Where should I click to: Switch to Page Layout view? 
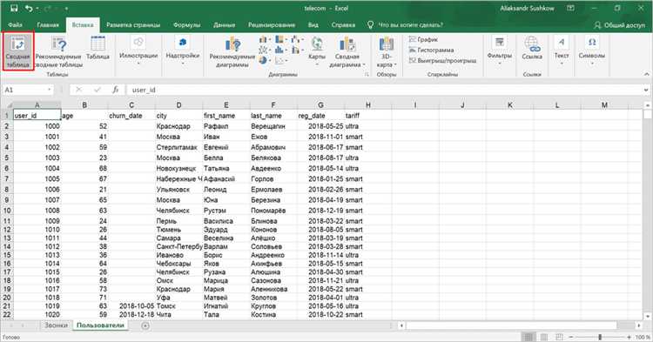coord(544,337)
